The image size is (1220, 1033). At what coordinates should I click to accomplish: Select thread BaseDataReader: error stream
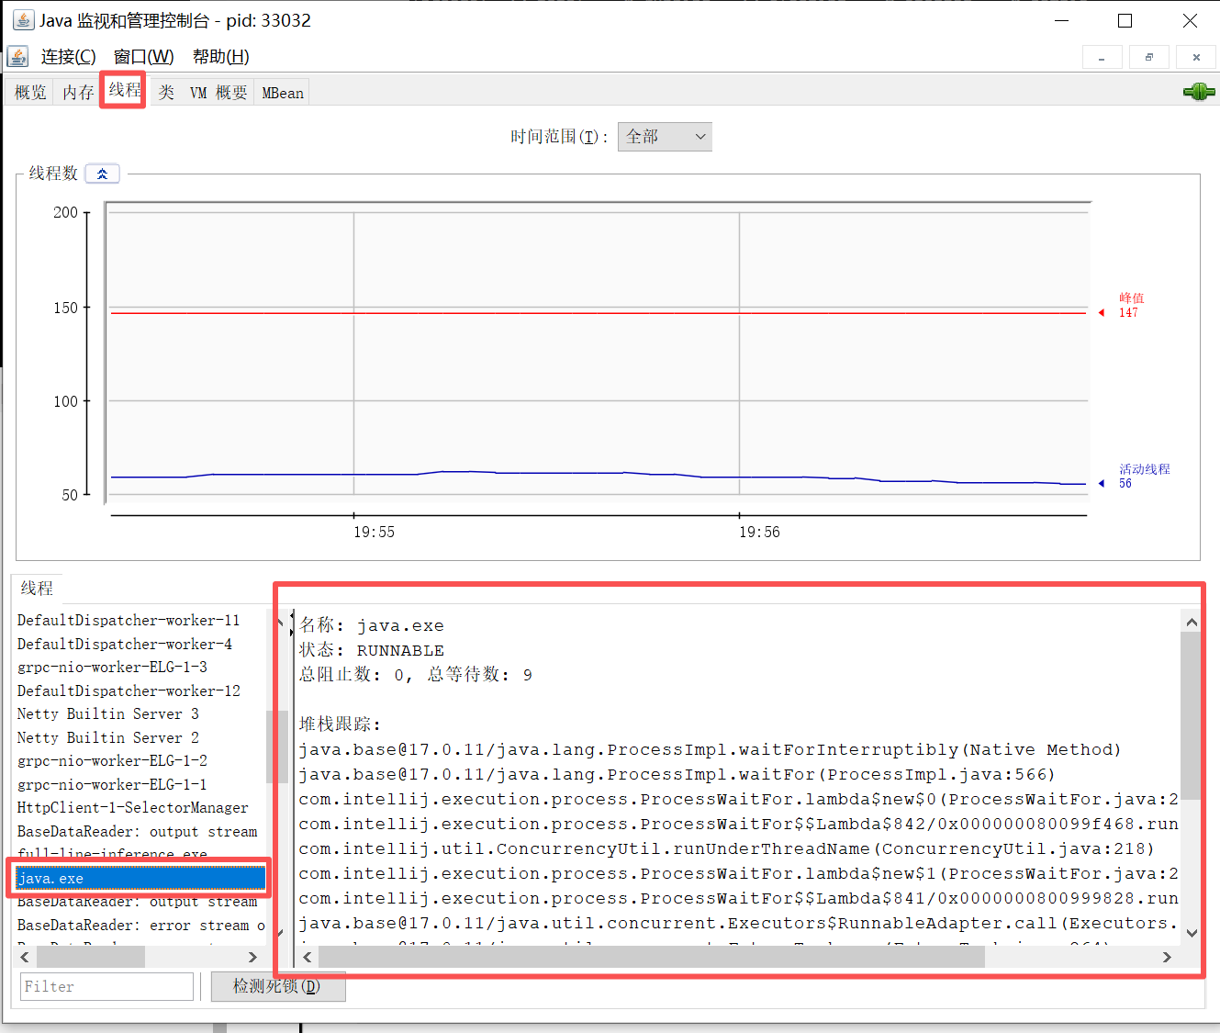[x=140, y=926]
